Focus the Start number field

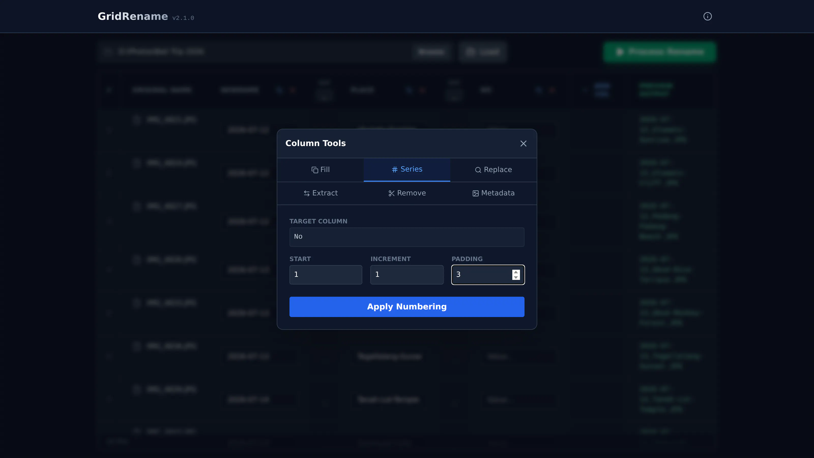point(326,274)
